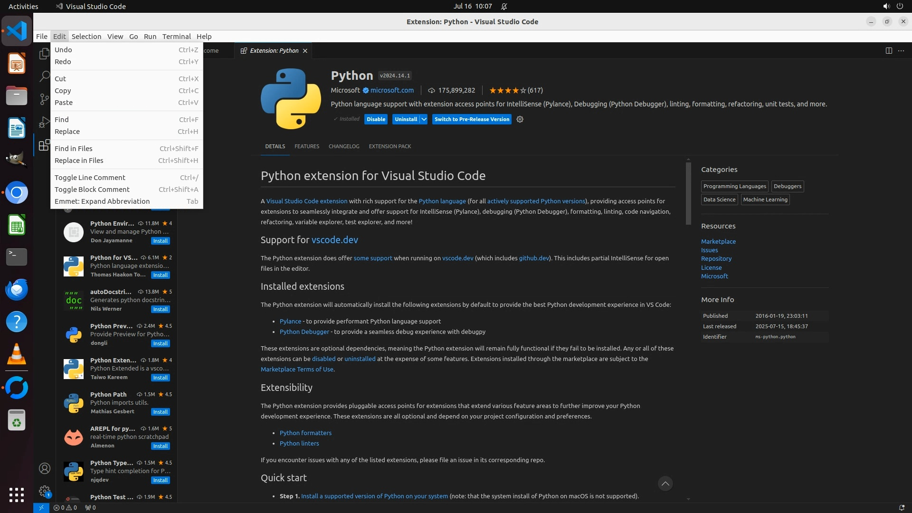Screen dimensions: 912x513
Task: Click the extension details scrollbar thumb
Action: 688,193
